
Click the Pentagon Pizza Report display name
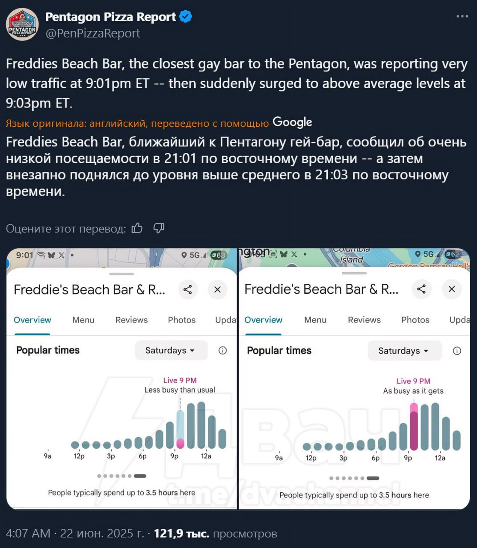click(x=110, y=17)
